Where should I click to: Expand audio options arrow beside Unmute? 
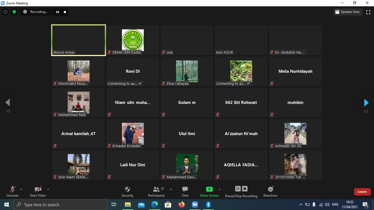point(21,189)
